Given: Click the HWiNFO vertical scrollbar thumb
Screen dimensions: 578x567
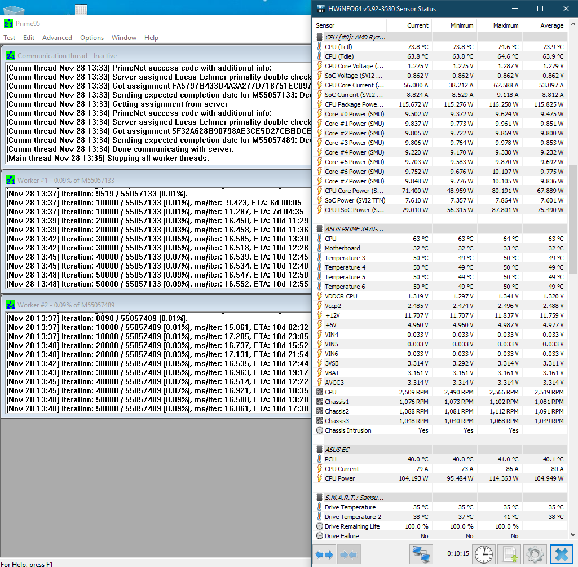Looking at the screenshot, I should (x=573, y=219).
